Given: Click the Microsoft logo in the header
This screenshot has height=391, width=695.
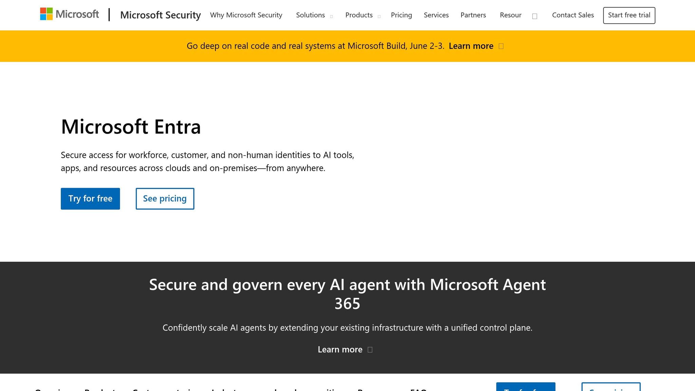Looking at the screenshot, I should pyautogui.click(x=70, y=14).
